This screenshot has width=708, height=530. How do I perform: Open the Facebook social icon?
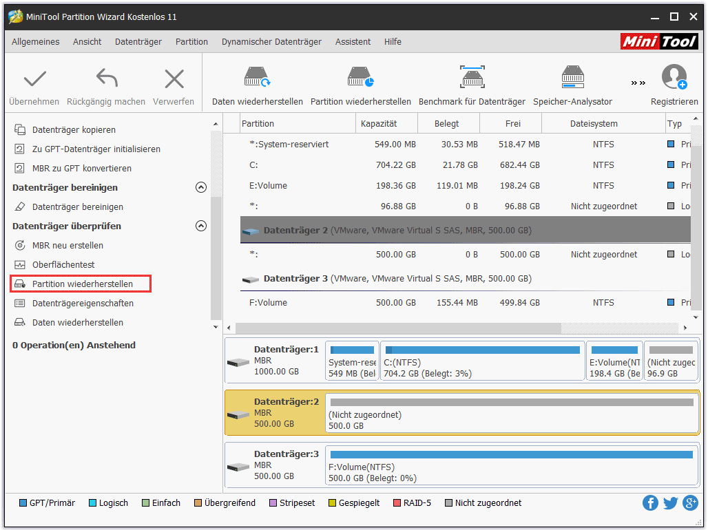(650, 503)
